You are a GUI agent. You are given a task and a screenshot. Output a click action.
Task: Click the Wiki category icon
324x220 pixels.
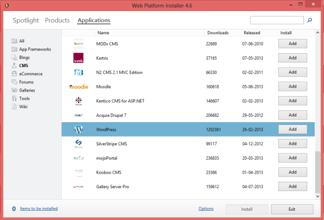[x=14, y=107]
